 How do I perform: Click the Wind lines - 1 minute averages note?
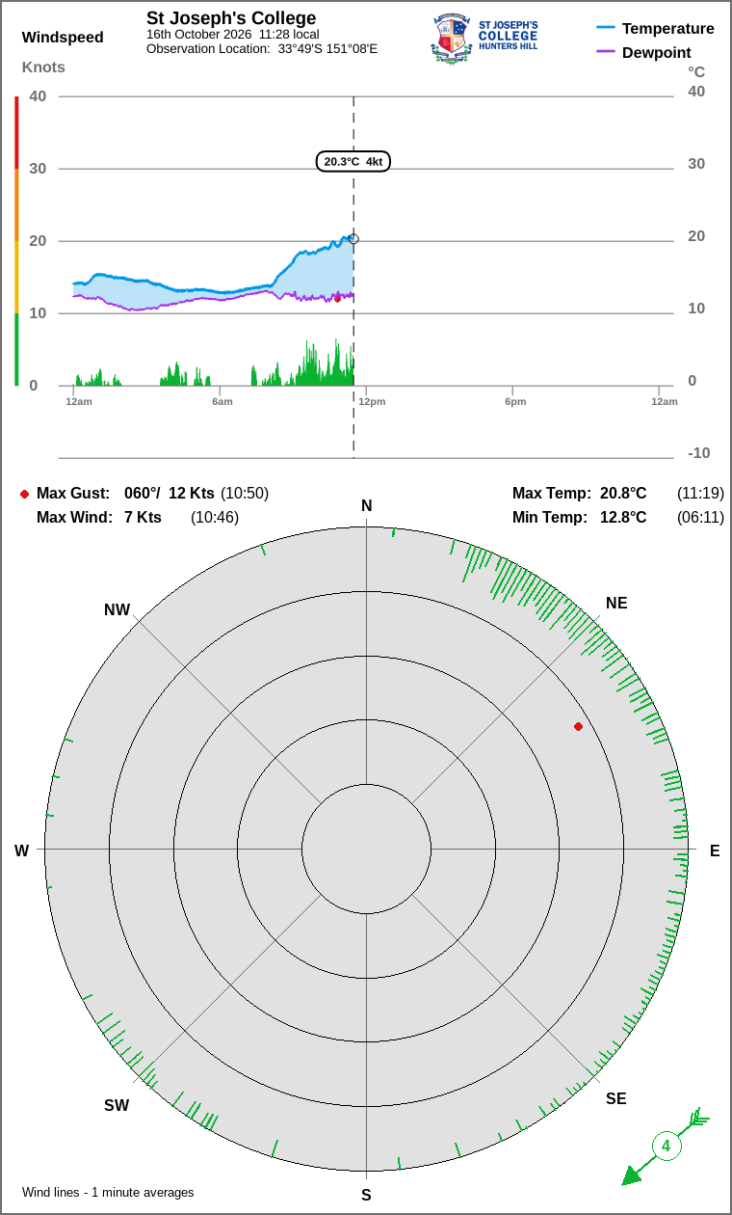(x=108, y=1193)
